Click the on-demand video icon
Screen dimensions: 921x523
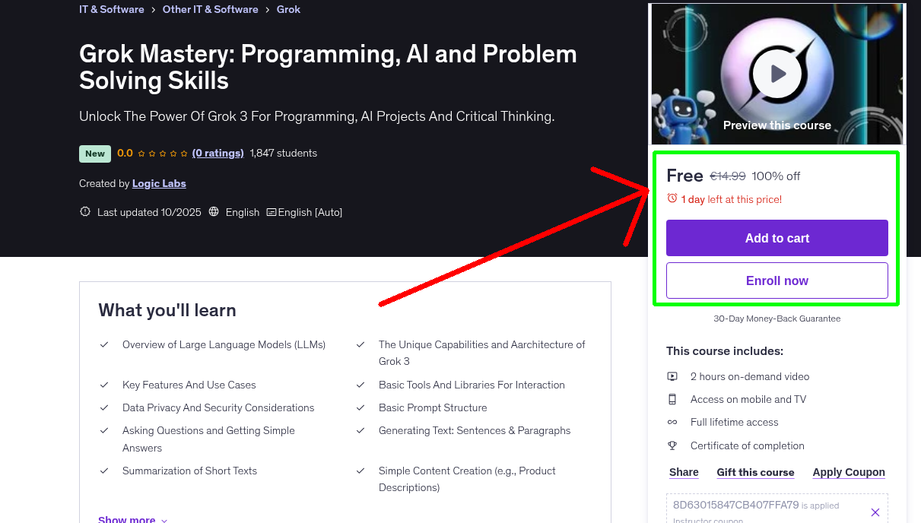pyautogui.click(x=672, y=376)
